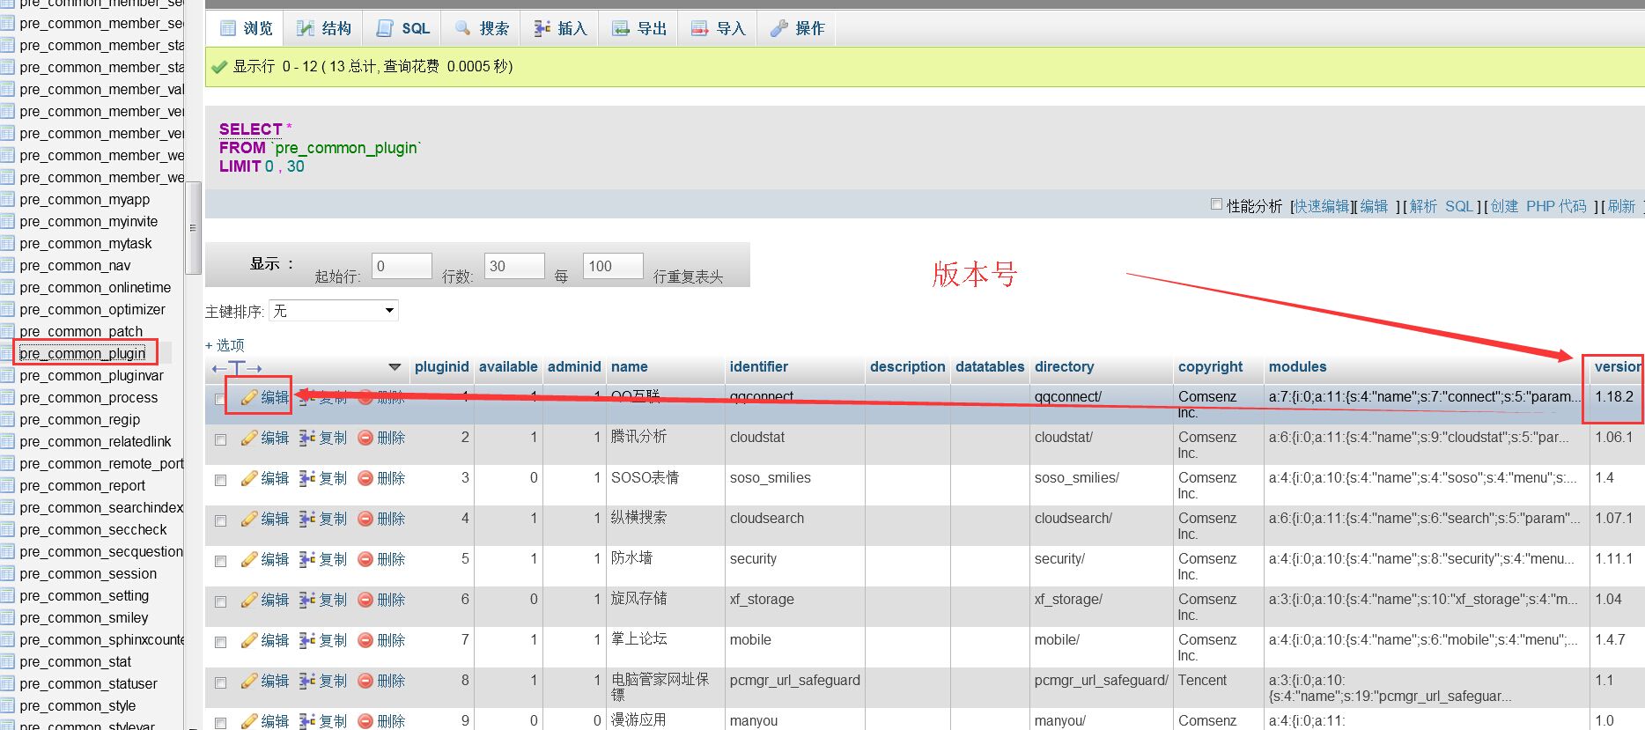Click the copy icon for cloudsearch row

click(x=307, y=519)
